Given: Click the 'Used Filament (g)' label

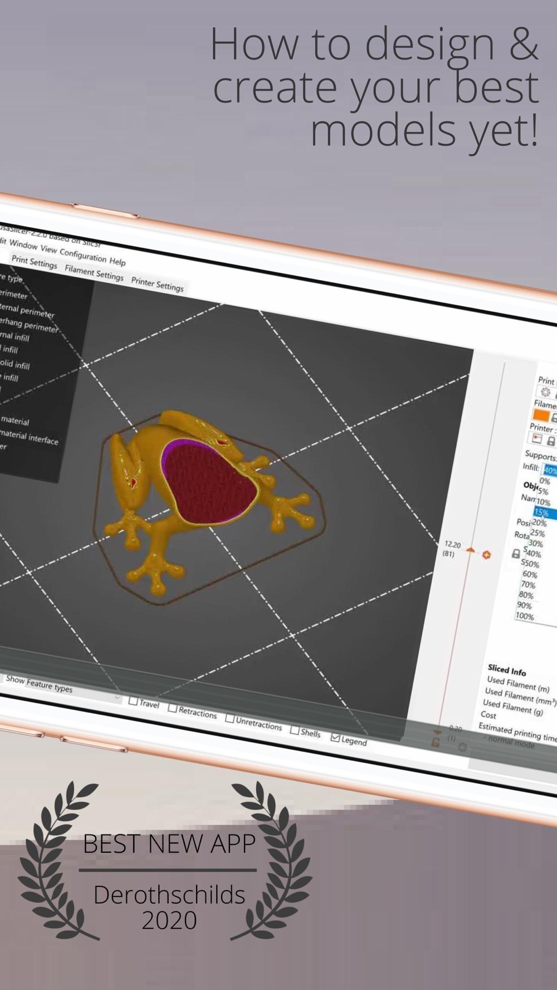Looking at the screenshot, I should [x=514, y=708].
